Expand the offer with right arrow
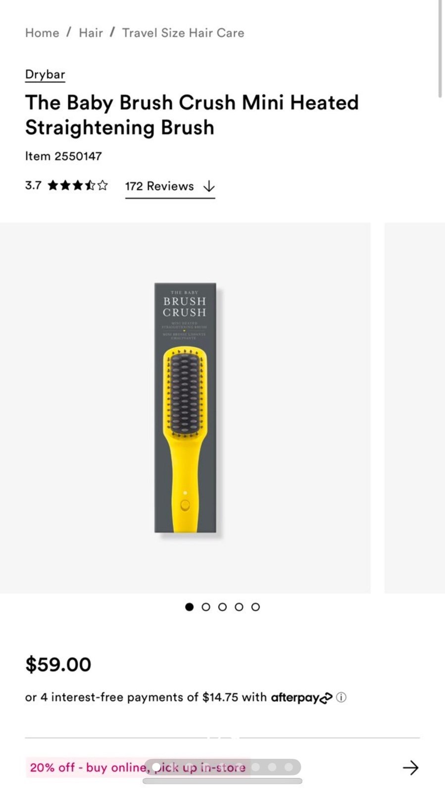The height and width of the screenshot is (792, 445). (410, 768)
